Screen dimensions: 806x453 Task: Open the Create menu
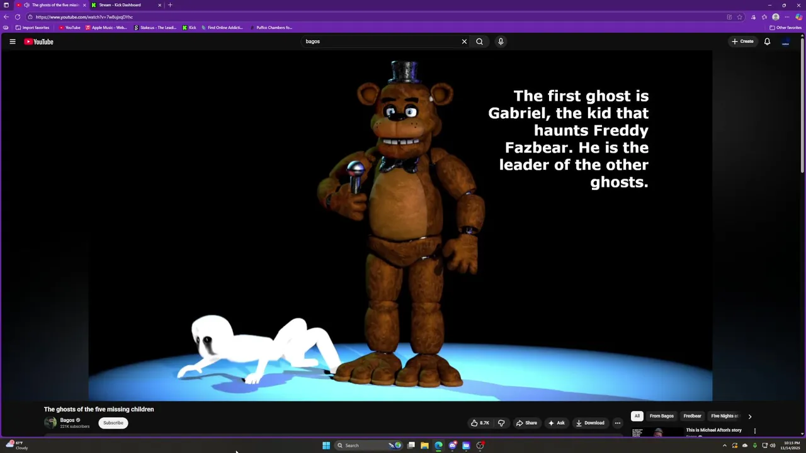coord(742,42)
